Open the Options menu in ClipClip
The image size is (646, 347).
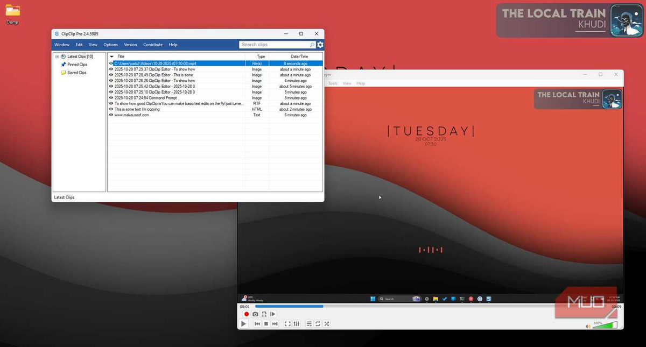[110, 45]
